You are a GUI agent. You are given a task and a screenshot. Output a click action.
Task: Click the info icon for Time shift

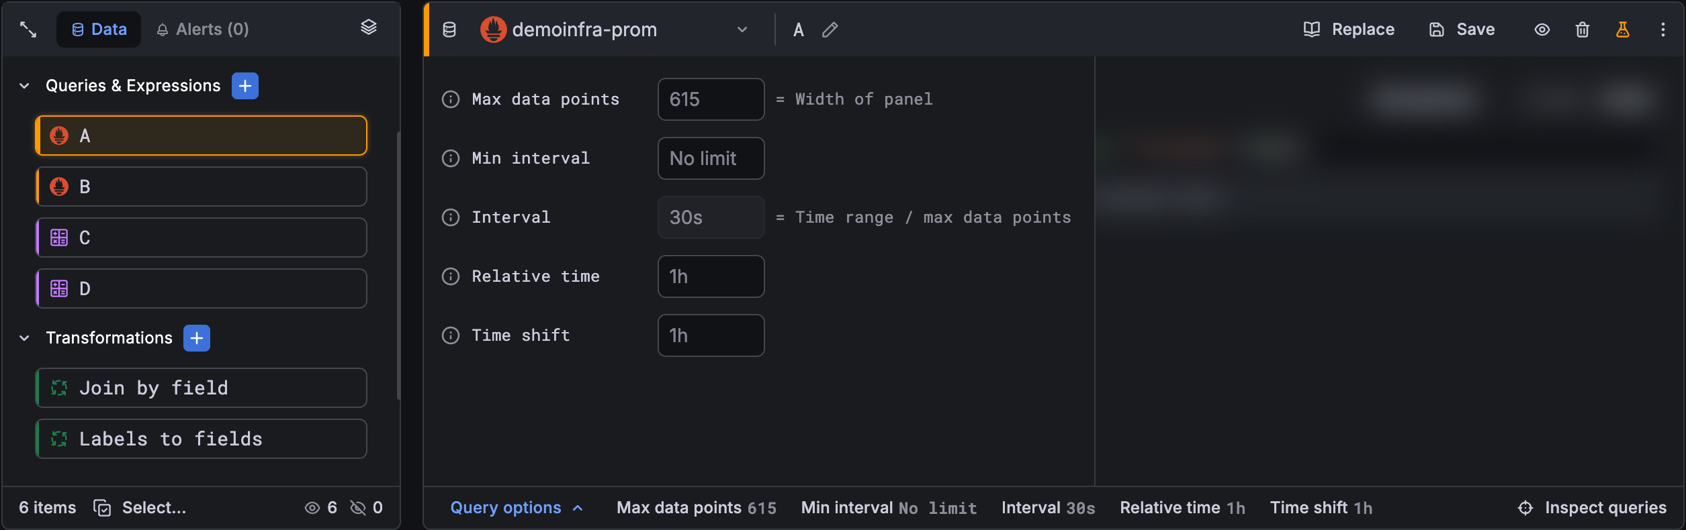click(451, 335)
